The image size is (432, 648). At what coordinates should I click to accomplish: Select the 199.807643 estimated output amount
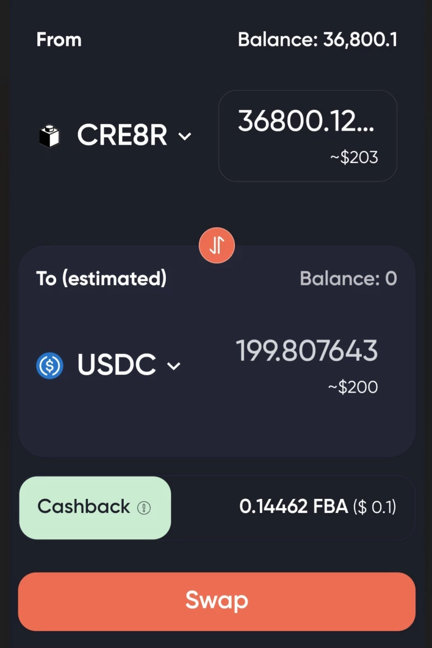coord(307,351)
